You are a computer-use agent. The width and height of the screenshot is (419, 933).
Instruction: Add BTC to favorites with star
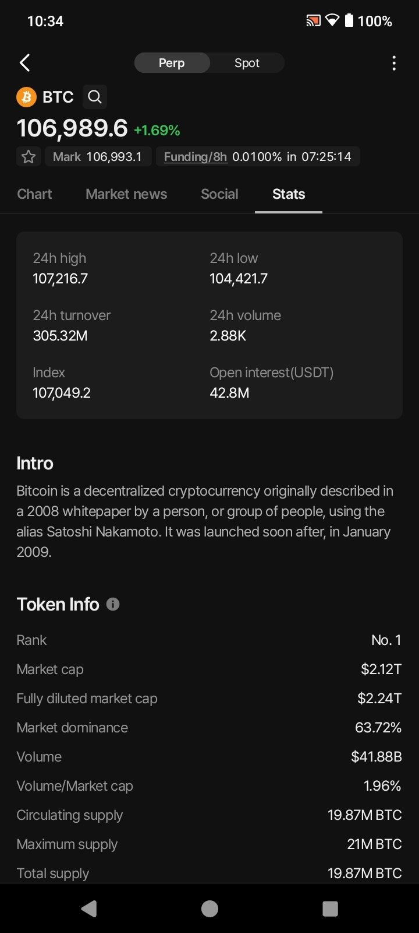pos(29,157)
